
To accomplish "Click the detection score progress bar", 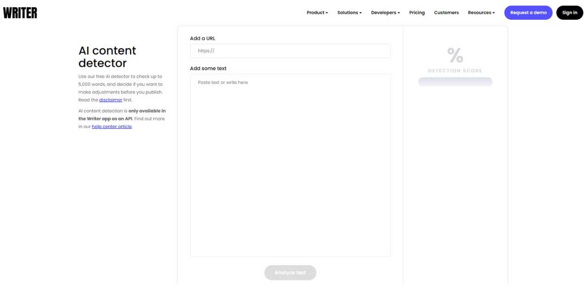I will 455,81.
